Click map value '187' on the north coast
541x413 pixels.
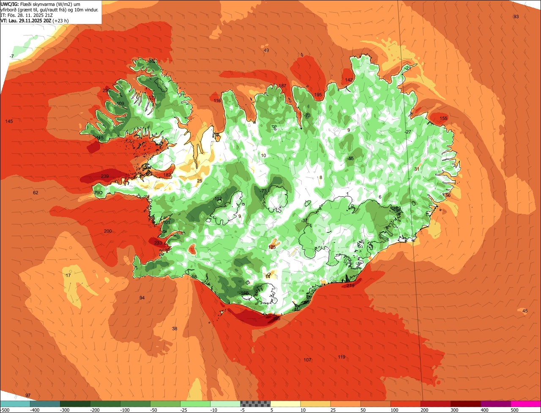pyautogui.click(x=282, y=86)
